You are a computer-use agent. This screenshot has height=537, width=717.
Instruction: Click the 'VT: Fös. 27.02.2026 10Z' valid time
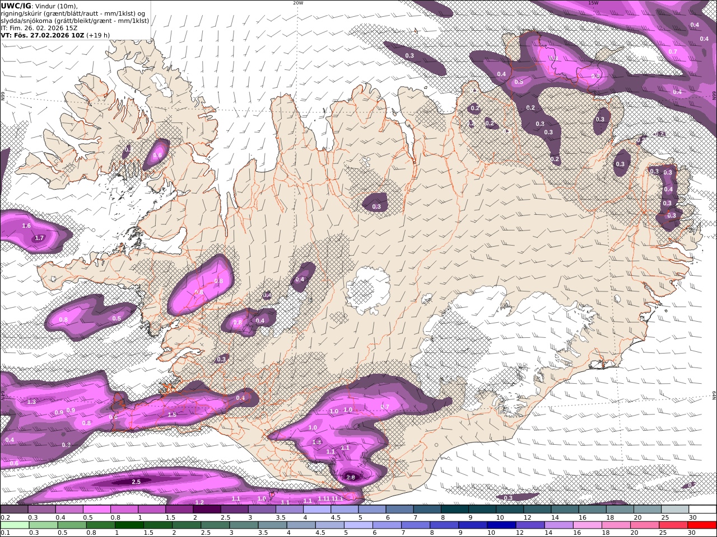43,35
